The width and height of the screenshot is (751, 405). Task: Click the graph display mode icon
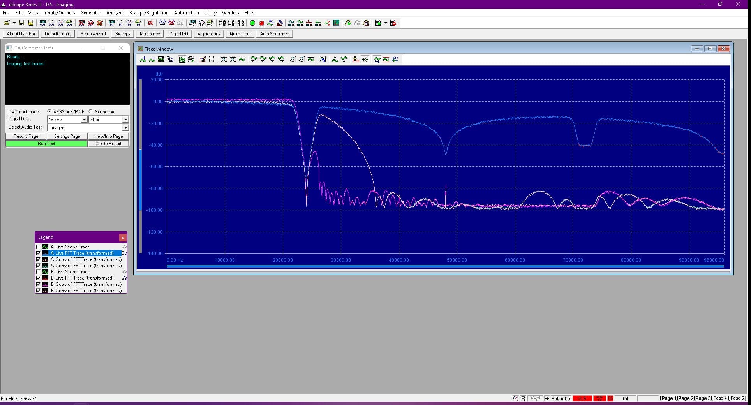(182, 60)
